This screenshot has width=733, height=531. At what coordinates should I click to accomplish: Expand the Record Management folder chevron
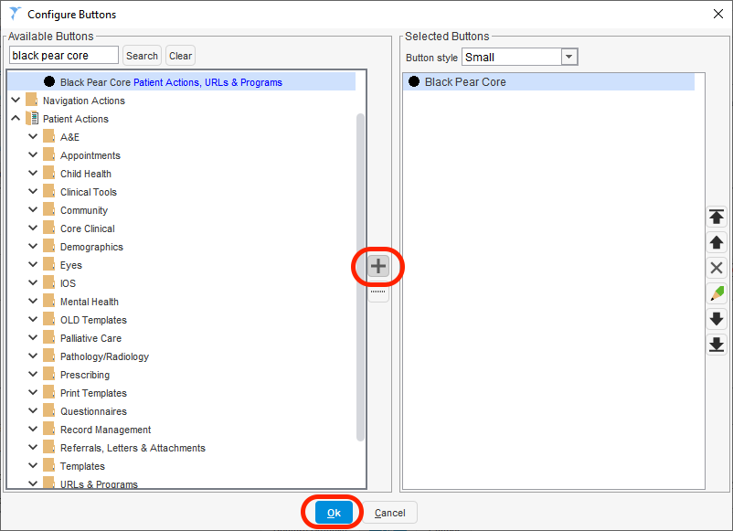coord(33,429)
